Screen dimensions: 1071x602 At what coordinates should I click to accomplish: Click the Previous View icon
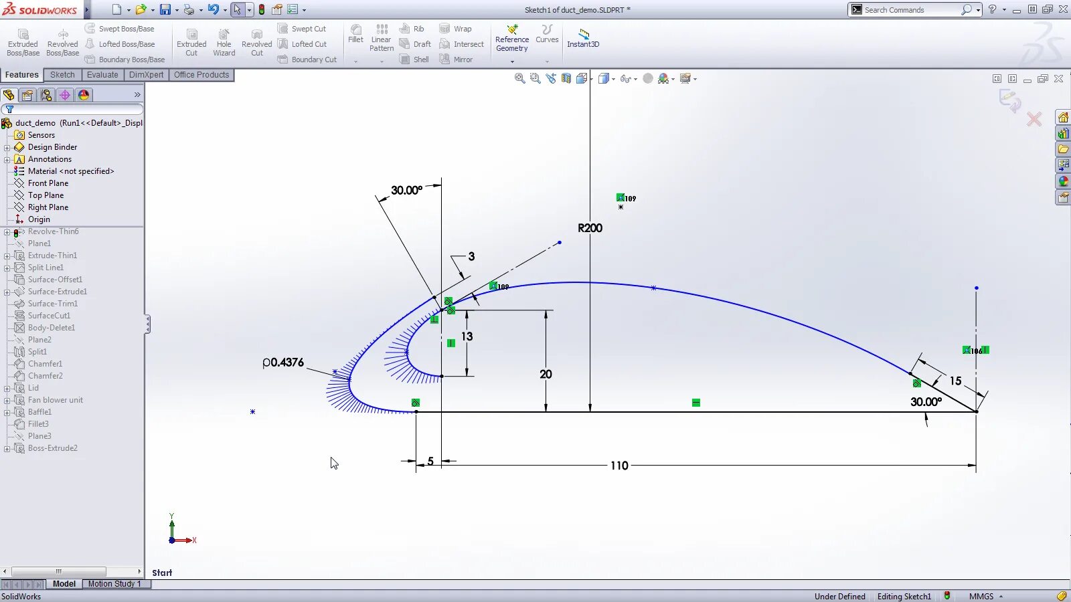point(550,78)
